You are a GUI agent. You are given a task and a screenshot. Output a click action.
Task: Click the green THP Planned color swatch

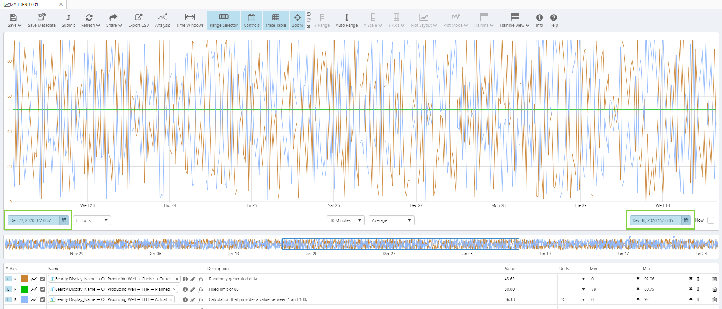tap(25, 290)
